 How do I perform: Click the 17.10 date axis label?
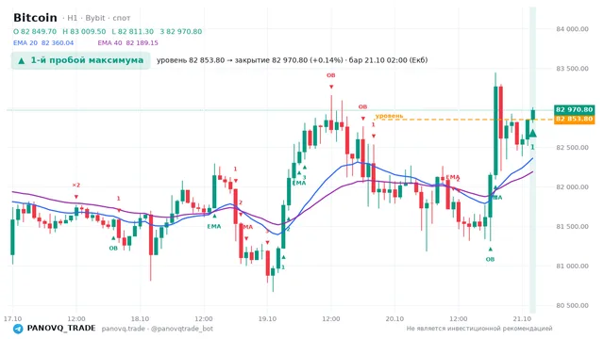[12, 319]
